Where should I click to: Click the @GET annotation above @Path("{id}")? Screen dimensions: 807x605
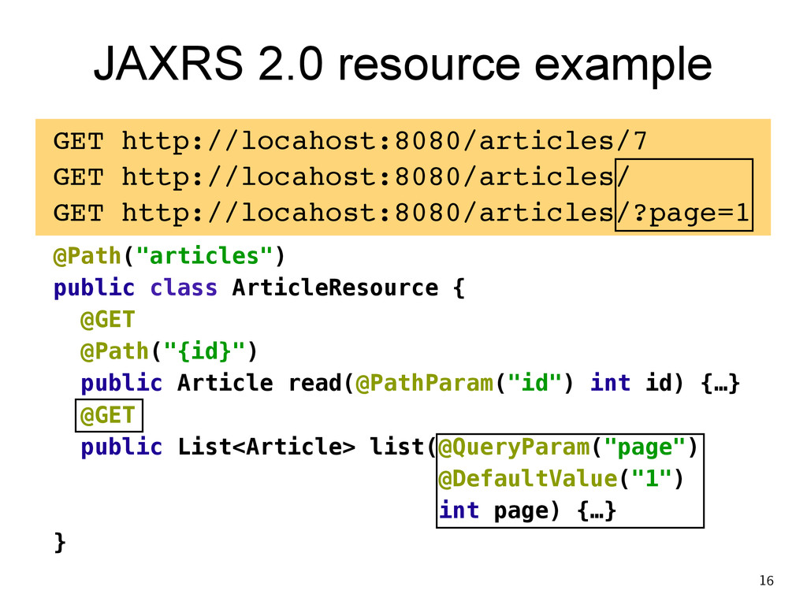[x=107, y=320]
